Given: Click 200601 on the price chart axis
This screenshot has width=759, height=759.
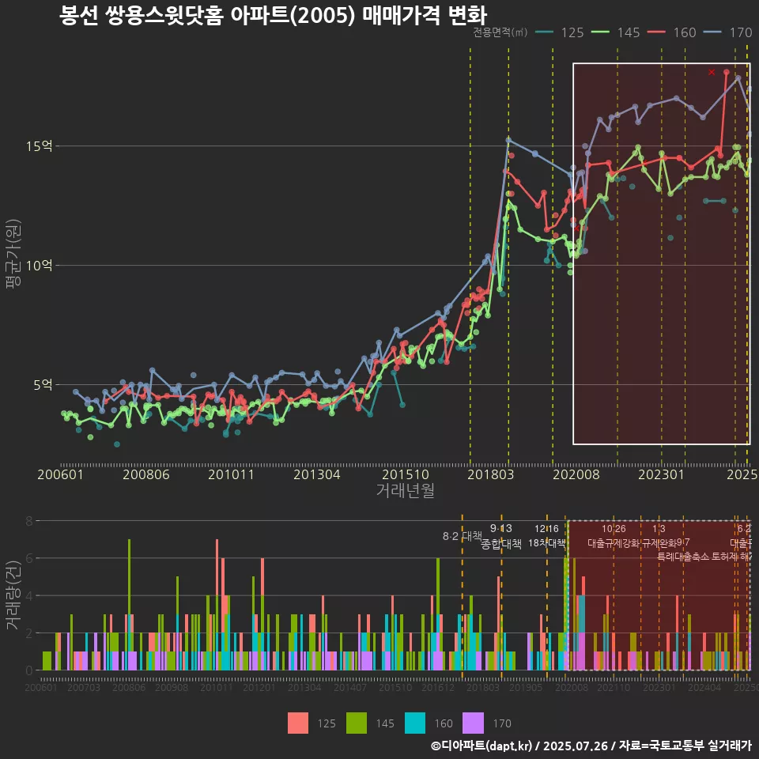Looking at the screenshot, I should pos(61,474).
